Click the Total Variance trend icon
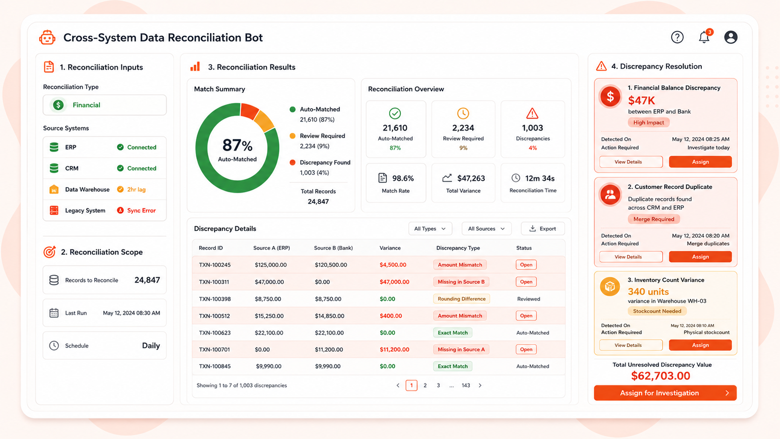 447,178
